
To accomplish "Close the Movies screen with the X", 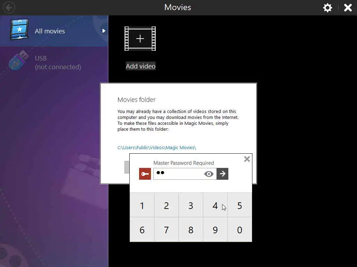I will pos(348,8).
